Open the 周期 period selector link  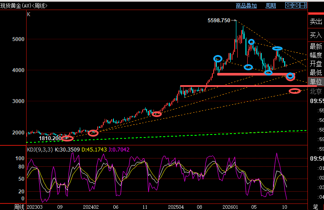click(271, 6)
